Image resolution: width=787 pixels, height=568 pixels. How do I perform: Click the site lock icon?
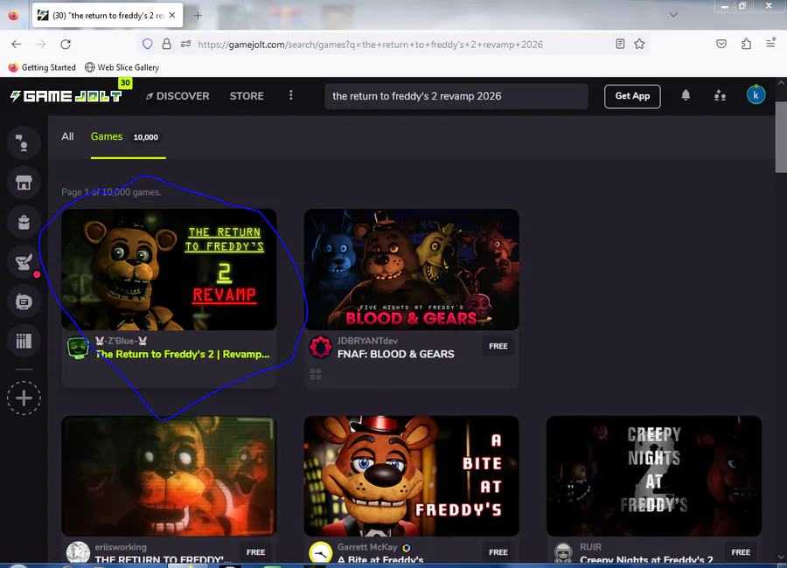[x=167, y=45]
